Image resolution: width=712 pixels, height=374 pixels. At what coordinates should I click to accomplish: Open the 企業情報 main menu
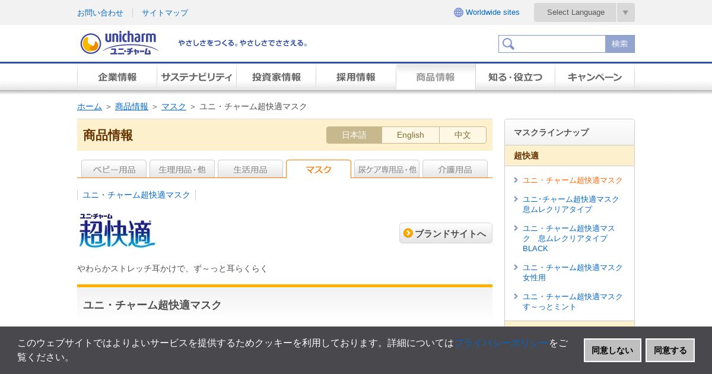[117, 77]
